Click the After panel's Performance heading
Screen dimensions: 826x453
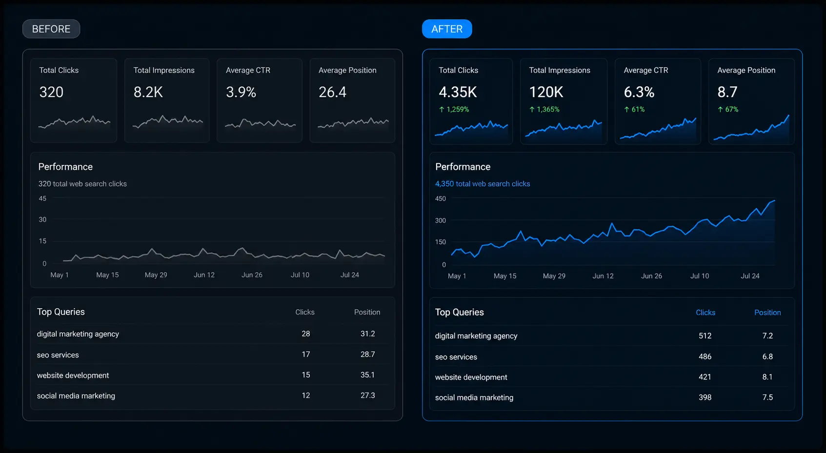click(463, 167)
